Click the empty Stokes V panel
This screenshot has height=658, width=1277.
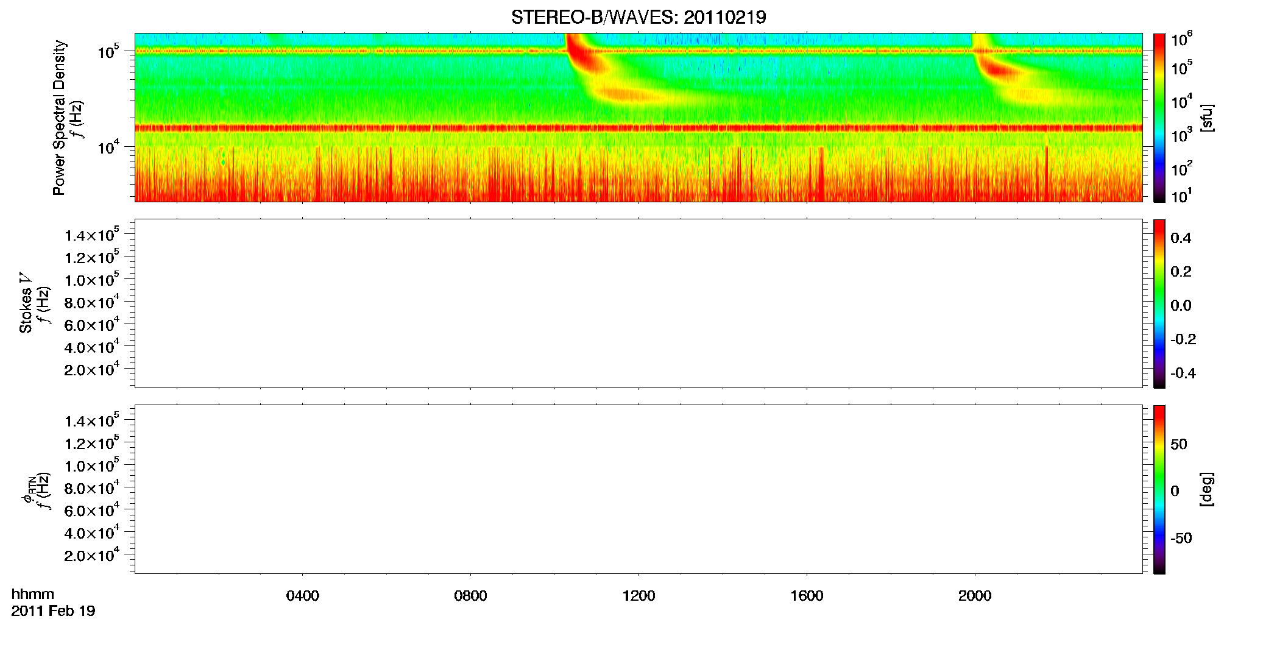pyautogui.click(x=638, y=303)
